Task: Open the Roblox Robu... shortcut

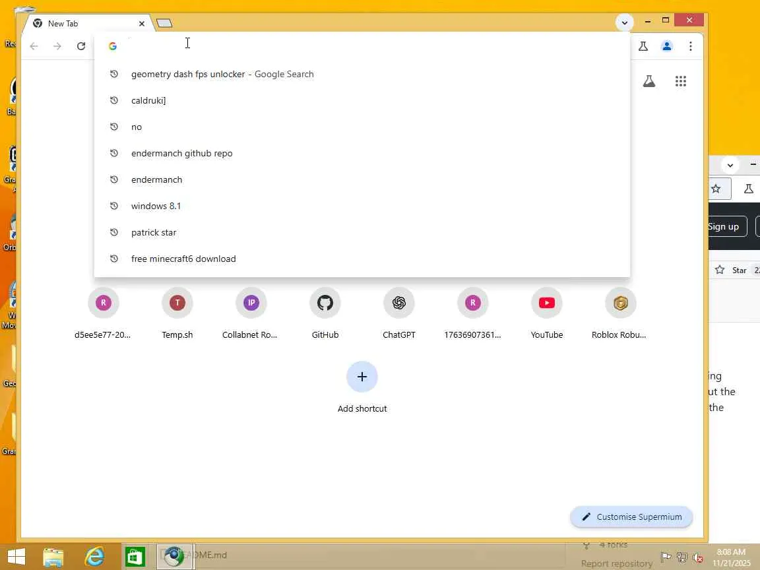Action: point(620,313)
